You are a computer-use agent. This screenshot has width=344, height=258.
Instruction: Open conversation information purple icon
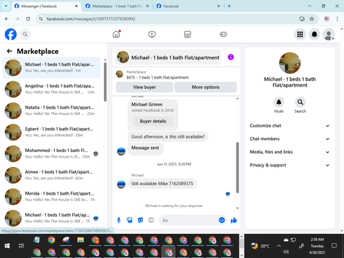coord(230,57)
